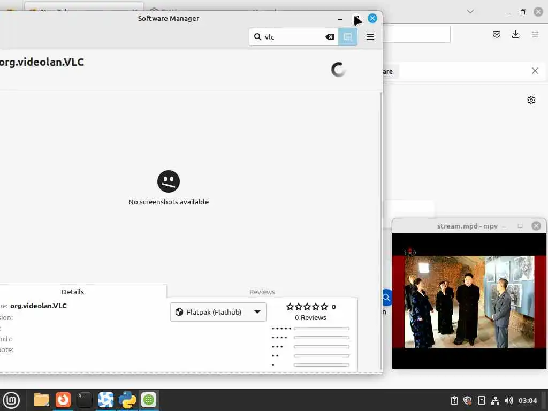
Task: Minimize the Software Manager window
Action: (340, 19)
